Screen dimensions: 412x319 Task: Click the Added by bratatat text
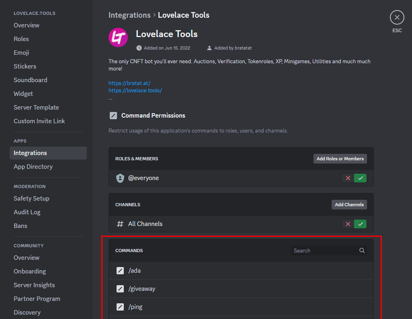[233, 48]
